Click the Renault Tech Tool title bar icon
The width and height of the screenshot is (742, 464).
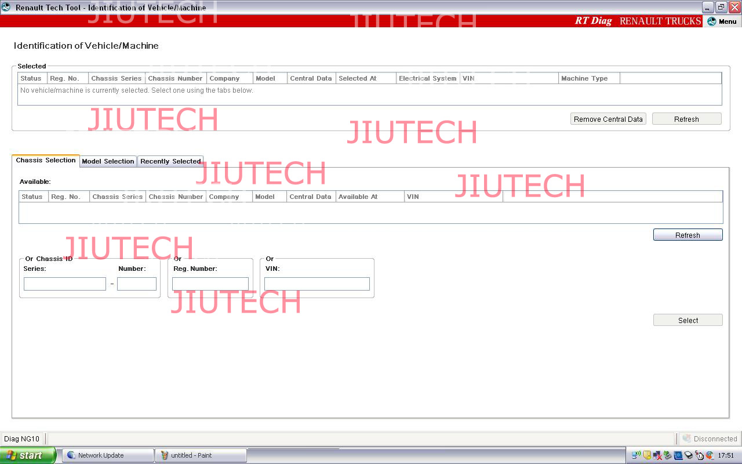[x=6, y=7]
